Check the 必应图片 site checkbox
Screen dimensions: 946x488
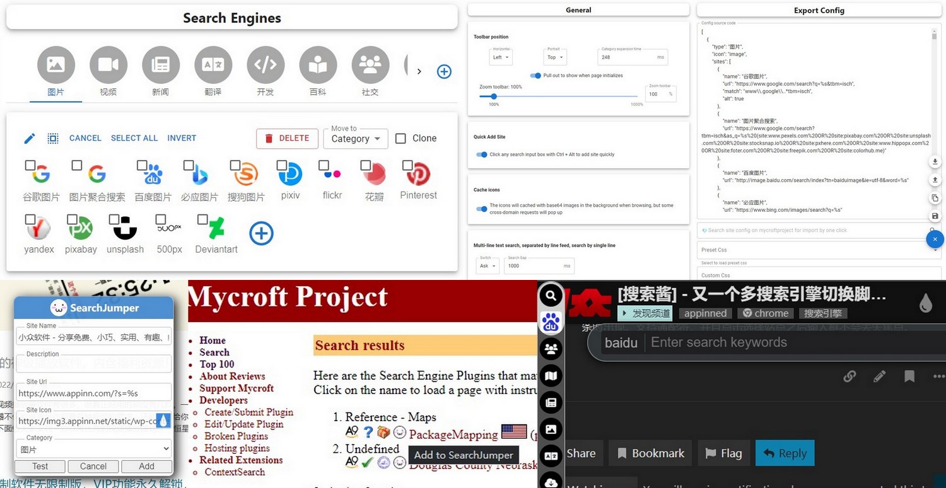point(188,165)
